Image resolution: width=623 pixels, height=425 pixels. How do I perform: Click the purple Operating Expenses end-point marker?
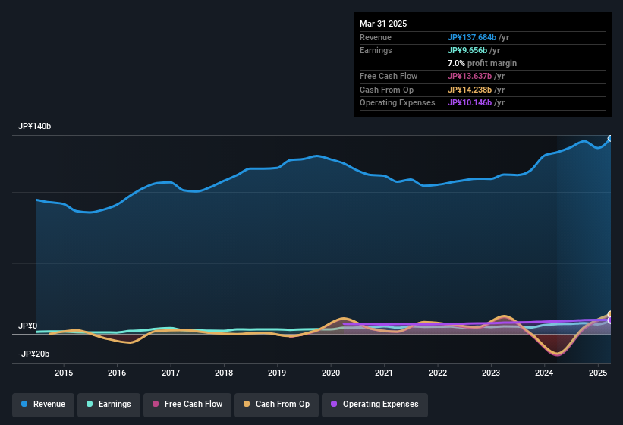coord(611,320)
